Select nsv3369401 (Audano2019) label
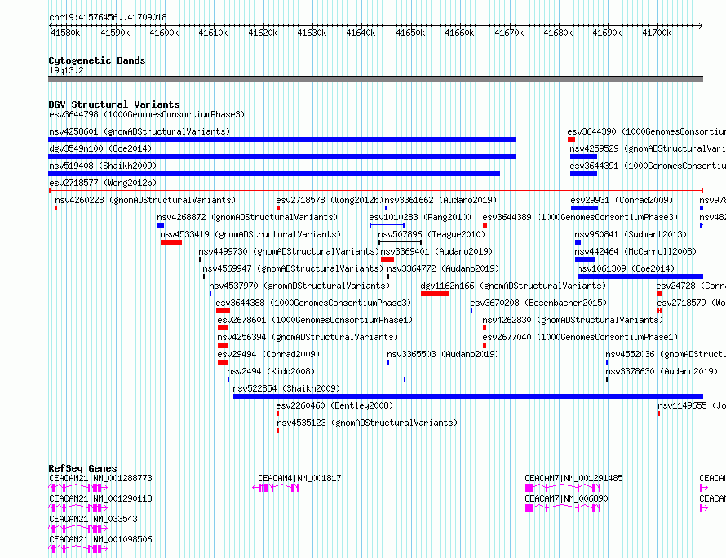726x558 pixels. click(x=436, y=251)
